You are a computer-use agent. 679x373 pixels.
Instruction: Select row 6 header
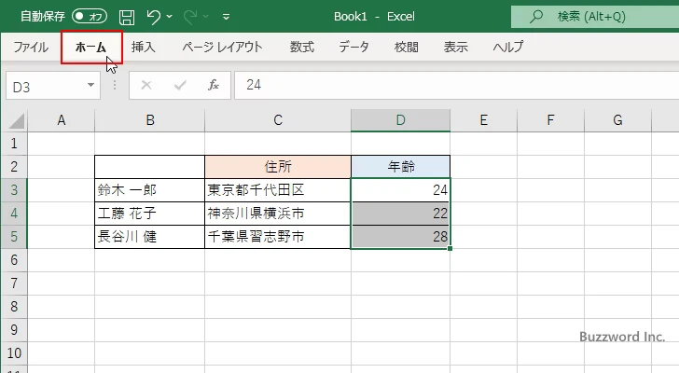click(14, 260)
